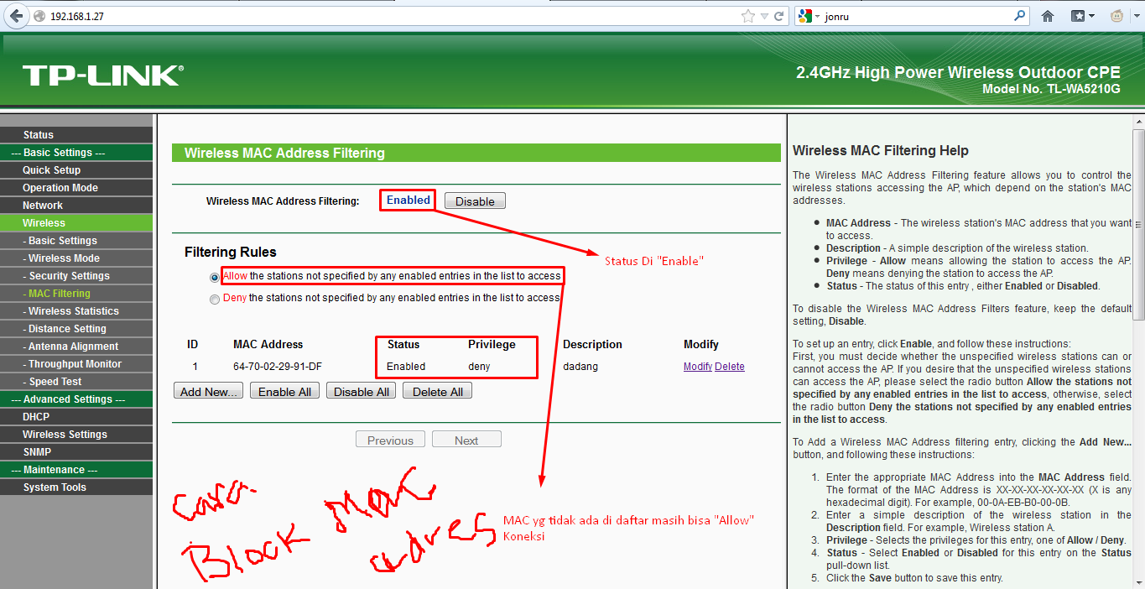Click the Wireless MAC Filtering Help heading

coord(881,151)
